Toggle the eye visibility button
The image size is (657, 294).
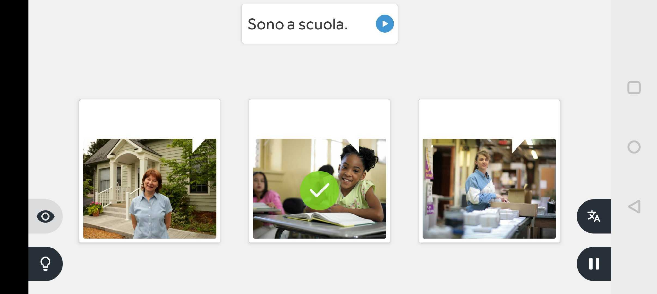click(45, 216)
